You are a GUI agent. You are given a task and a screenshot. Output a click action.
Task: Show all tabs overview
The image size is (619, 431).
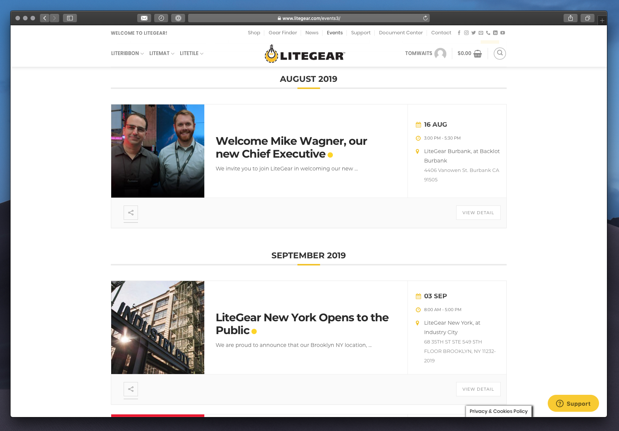click(x=587, y=18)
